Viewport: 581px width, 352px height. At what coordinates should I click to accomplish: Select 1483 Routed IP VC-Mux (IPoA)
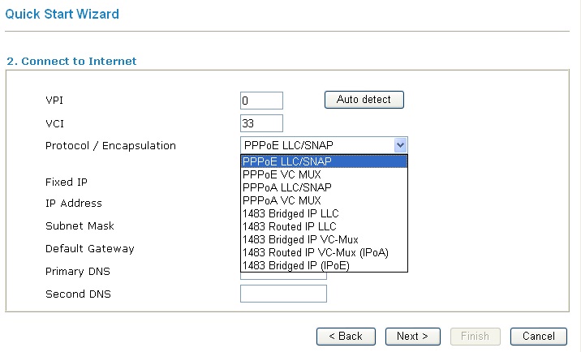pyautogui.click(x=324, y=252)
